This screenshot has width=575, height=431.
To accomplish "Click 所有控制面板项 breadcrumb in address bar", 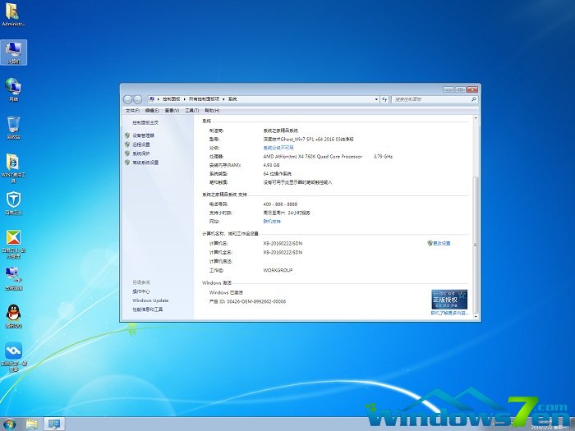I will coord(204,99).
